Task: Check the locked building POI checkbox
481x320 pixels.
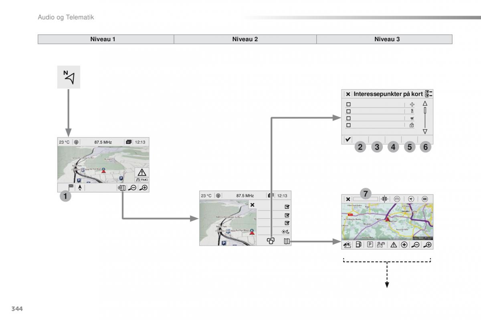Action: tap(348, 125)
